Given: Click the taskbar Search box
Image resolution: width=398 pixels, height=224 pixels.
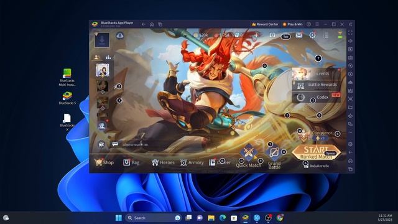Looking at the screenshot, I should pos(154,218).
